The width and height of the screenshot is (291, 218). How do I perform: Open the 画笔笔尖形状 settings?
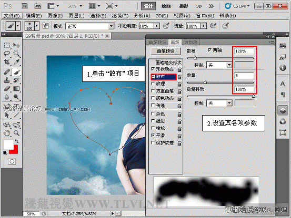click(168, 63)
